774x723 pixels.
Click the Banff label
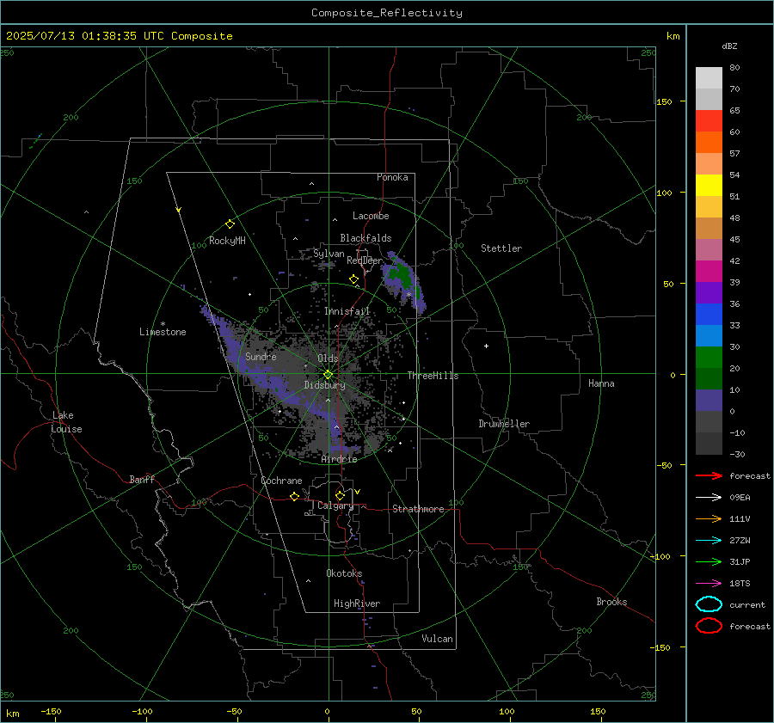(142, 479)
